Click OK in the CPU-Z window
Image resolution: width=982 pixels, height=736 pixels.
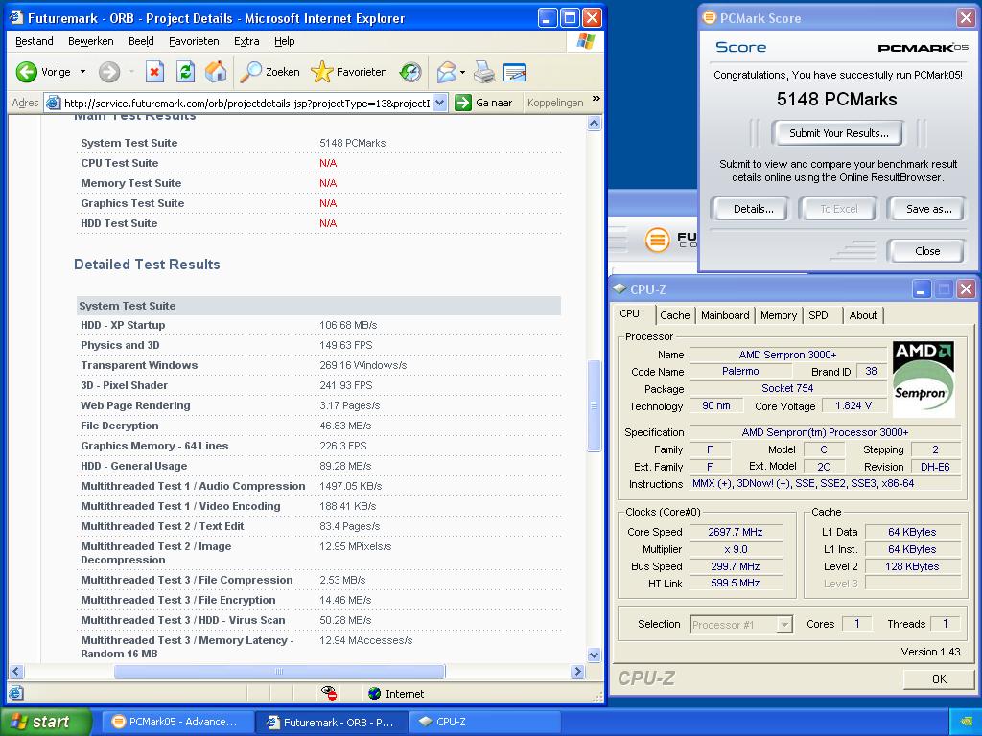pyautogui.click(x=939, y=679)
